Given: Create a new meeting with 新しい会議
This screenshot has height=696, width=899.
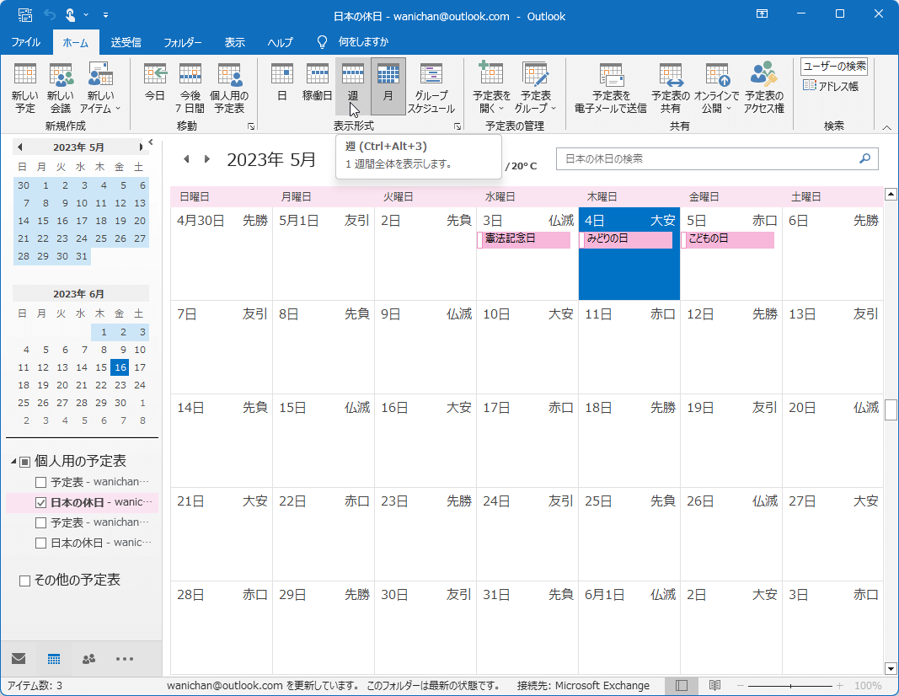Looking at the screenshot, I should click(x=60, y=88).
